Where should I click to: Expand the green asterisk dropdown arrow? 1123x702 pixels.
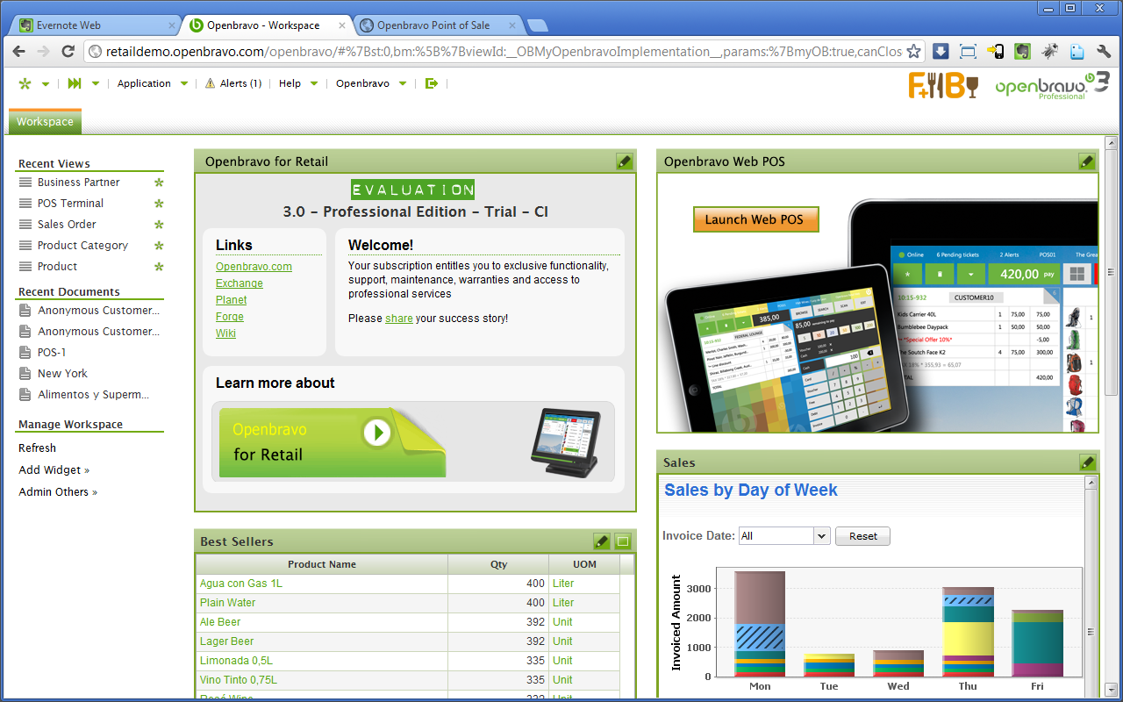tap(46, 84)
